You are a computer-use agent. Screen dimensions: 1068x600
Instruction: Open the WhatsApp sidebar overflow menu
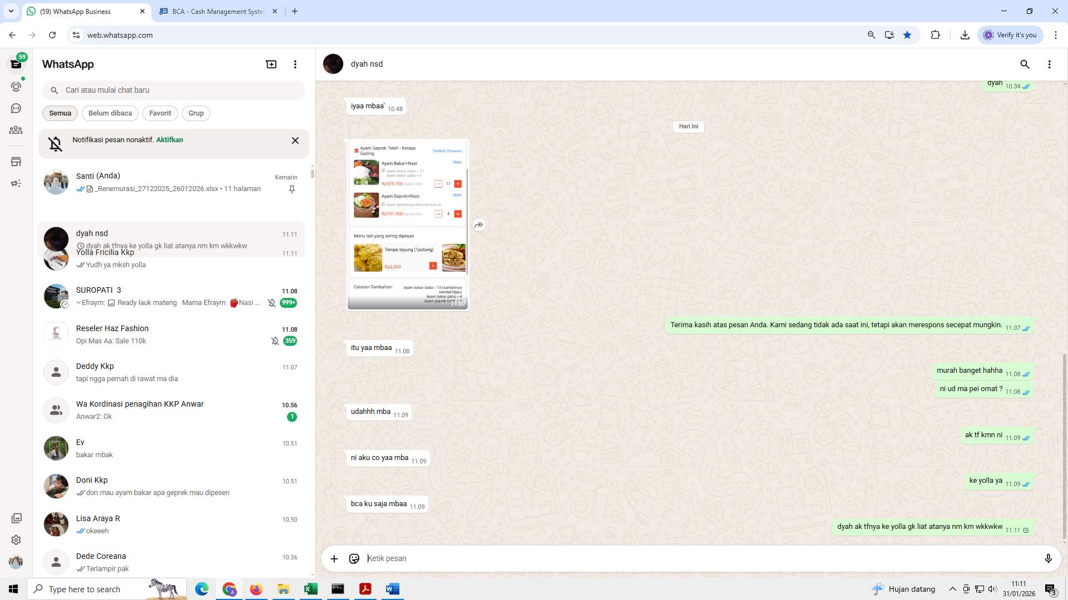click(x=295, y=64)
